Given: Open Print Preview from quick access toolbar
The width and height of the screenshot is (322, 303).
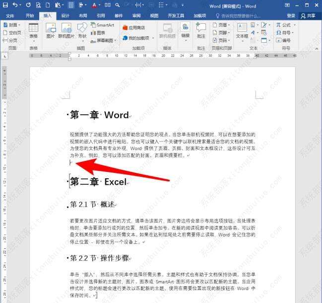Looking at the screenshot, I should point(38,5).
